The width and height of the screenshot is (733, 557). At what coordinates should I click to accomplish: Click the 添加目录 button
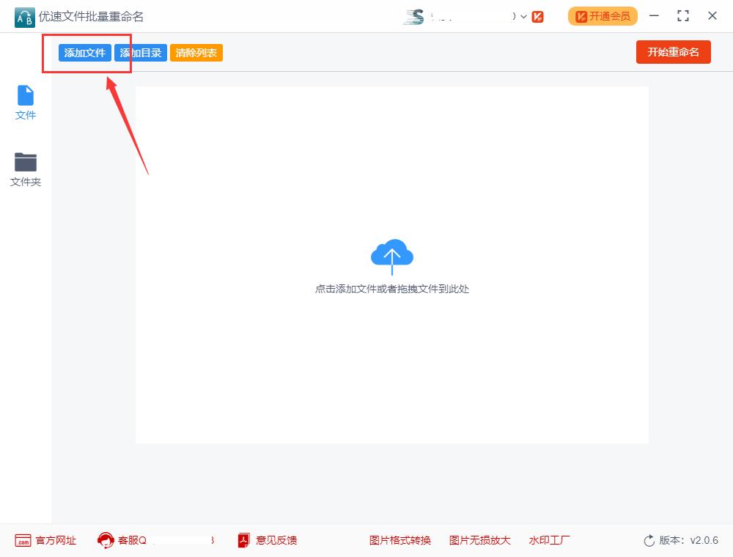tap(141, 52)
